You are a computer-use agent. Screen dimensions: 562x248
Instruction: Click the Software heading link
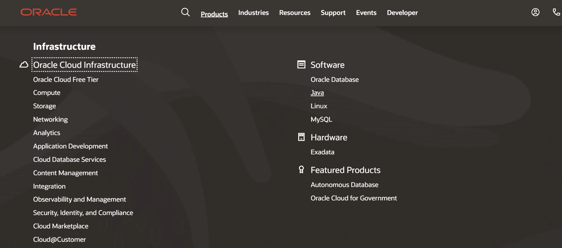point(327,65)
